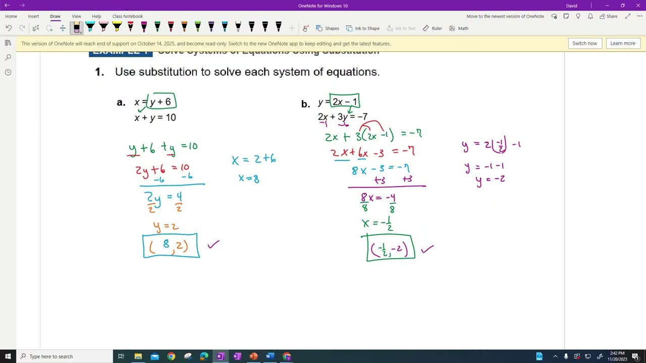Open the feed sticky notes icon
This screenshot has height=363, width=646.
(x=566, y=16)
